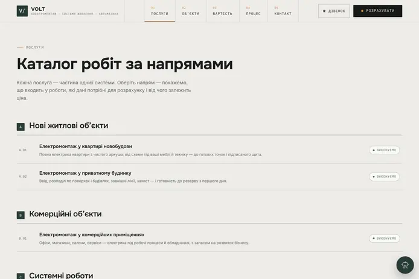The height and width of the screenshot is (279, 419).
Task: Click the Розрахувати button
Action: click(x=377, y=11)
